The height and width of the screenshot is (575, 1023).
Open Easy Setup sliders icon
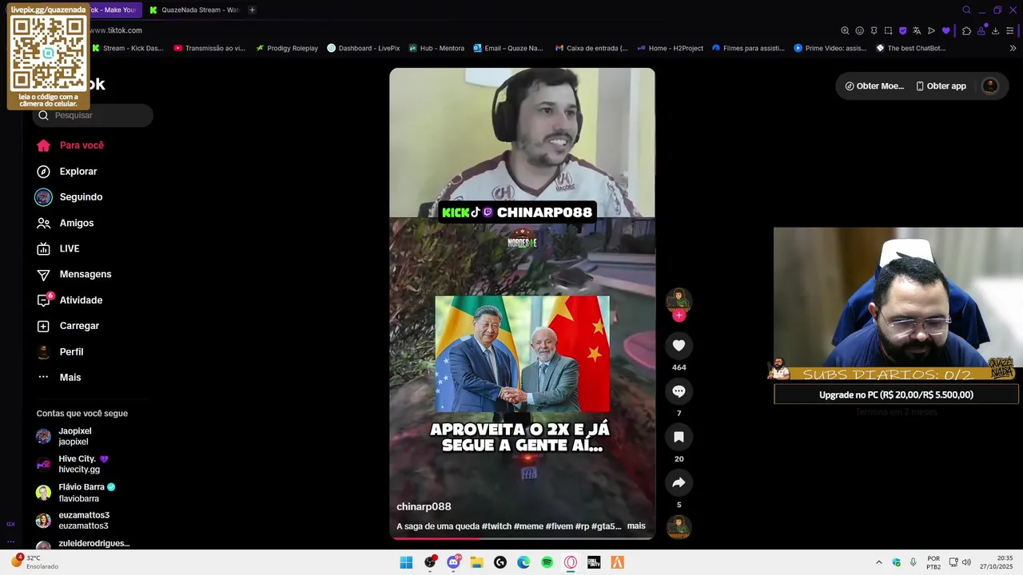click(x=1009, y=30)
